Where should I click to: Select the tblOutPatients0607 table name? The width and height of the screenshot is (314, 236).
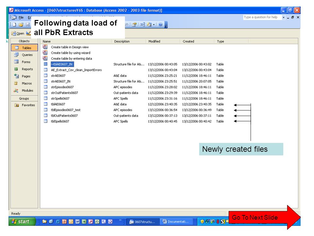point(64,116)
